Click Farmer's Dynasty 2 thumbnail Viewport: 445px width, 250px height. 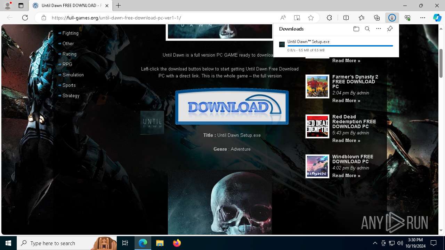tap(317, 86)
